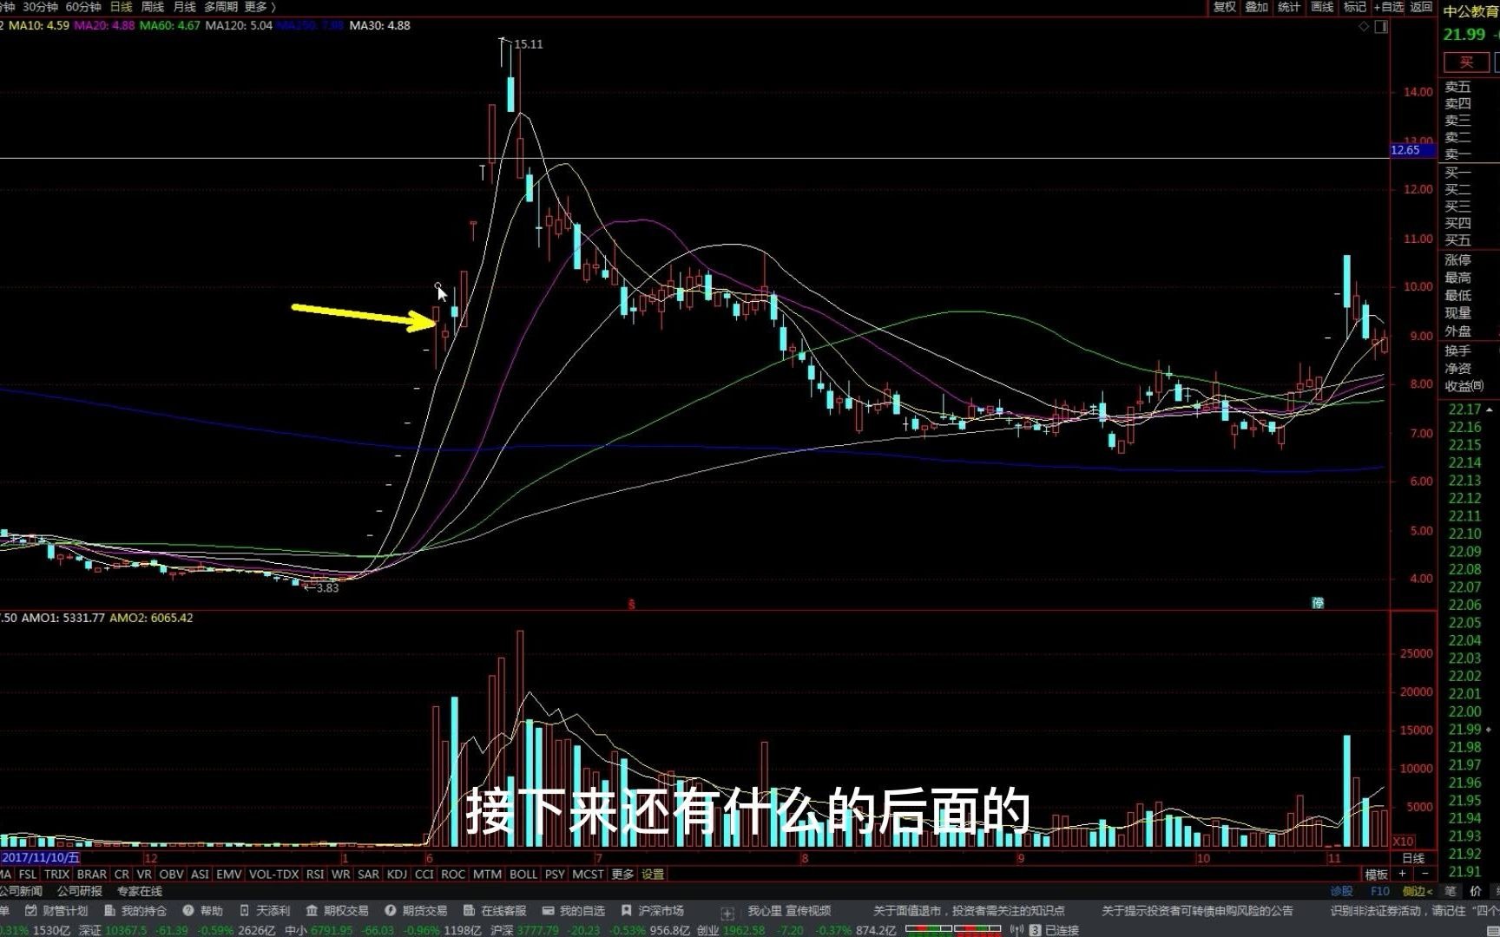Click the connection signal icon in status bar
This screenshot has width=1500, height=937.
[1016, 930]
